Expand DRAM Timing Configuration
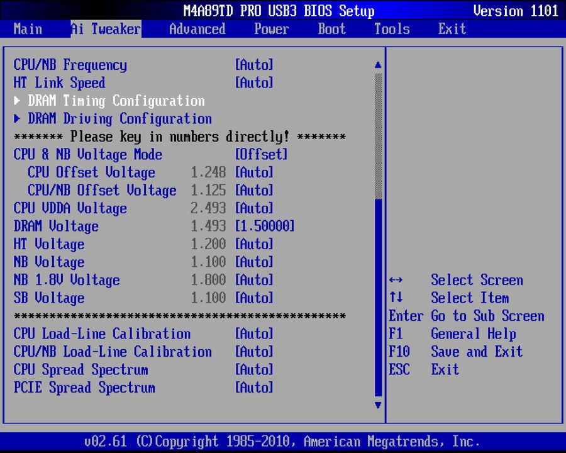This screenshot has width=566, height=453. 113,101
